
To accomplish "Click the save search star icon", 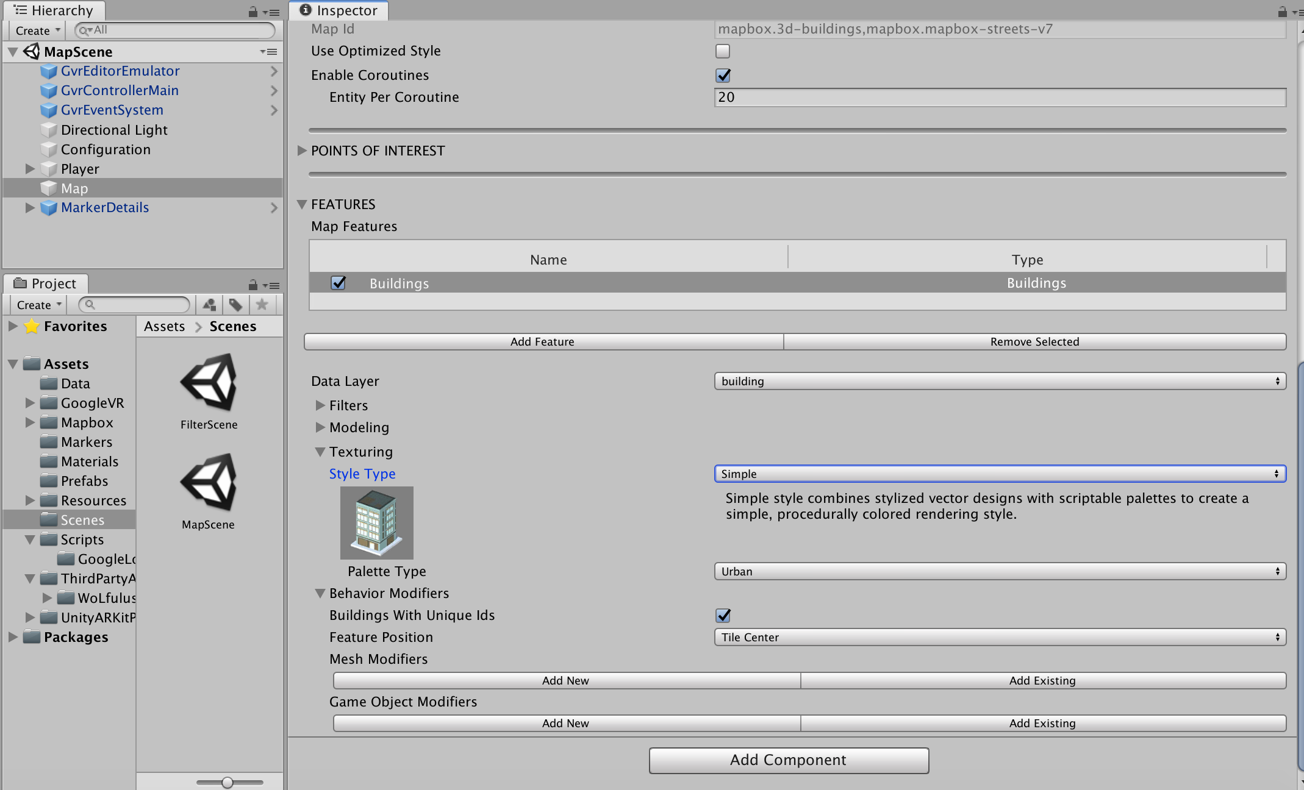I will click(x=262, y=304).
